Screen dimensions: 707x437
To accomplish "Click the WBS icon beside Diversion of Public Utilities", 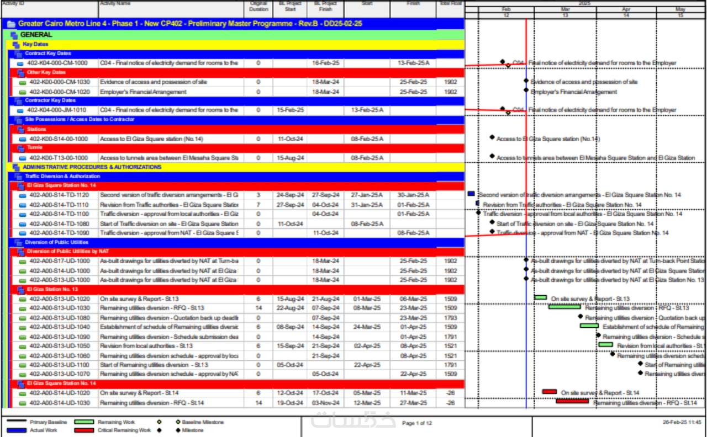I will click(19, 242).
